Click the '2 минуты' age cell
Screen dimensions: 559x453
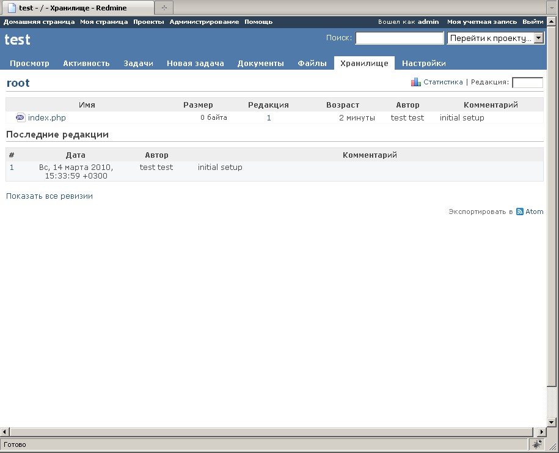[x=357, y=118]
